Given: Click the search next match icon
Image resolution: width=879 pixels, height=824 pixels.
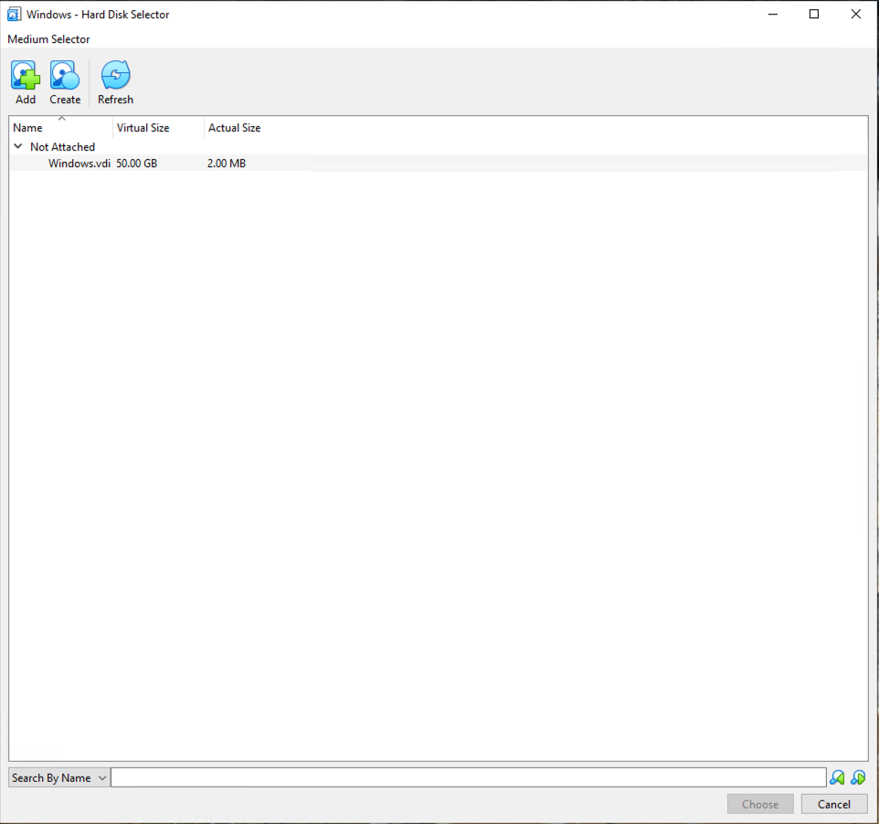Looking at the screenshot, I should click(x=858, y=777).
